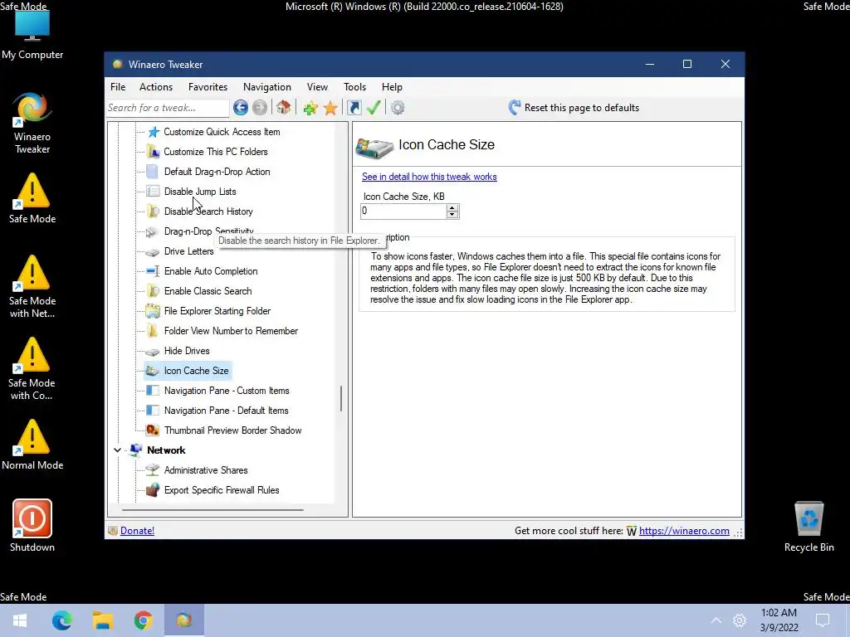This screenshot has width=850, height=637.
Task: Click the Donate! link
Action: coord(137,531)
